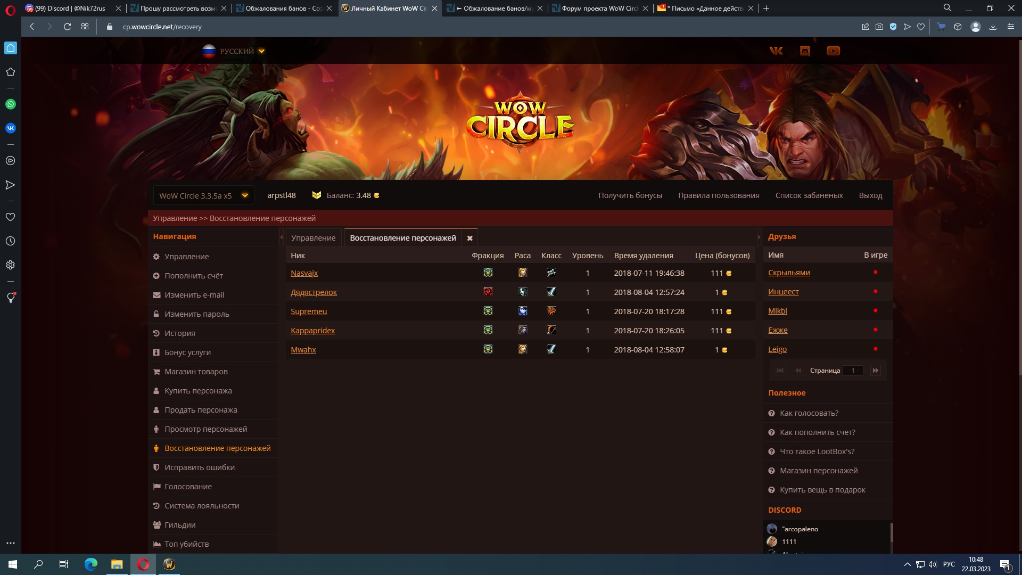Click the snapshot camera icon
The image size is (1022, 575).
click(x=879, y=27)
